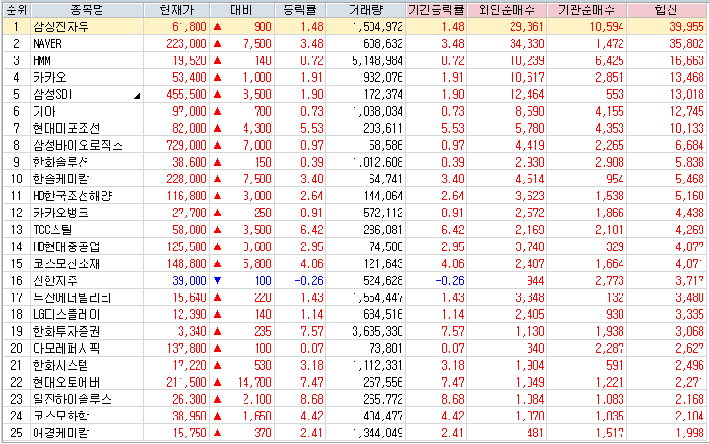Select the 한솔케미칼 stock name

[60, 179]
